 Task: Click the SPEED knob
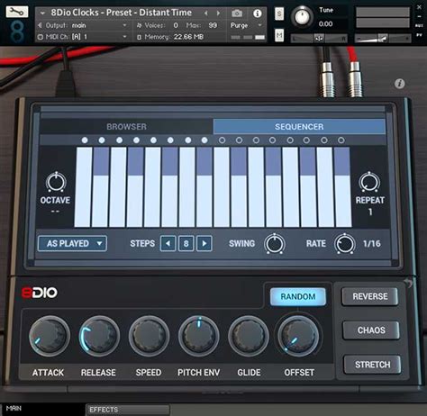(x=149, y=336)
